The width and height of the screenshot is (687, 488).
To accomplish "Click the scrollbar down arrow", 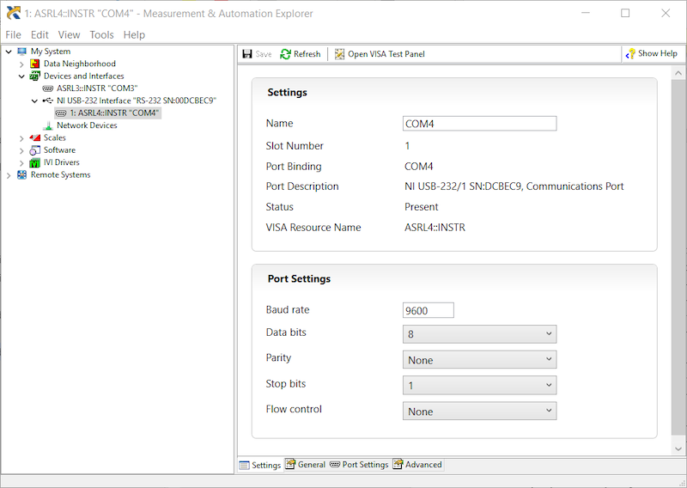I will point(678,448).
